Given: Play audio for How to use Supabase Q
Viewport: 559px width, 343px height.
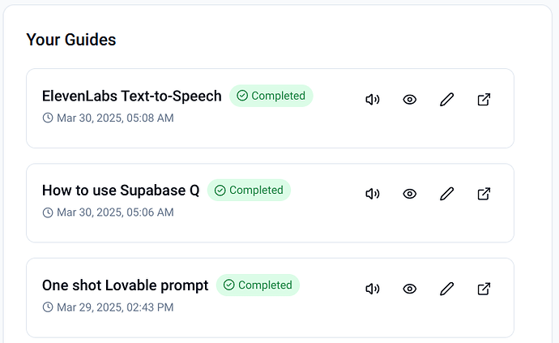Looking at the screenshot, I should click(x=373, y=194).
